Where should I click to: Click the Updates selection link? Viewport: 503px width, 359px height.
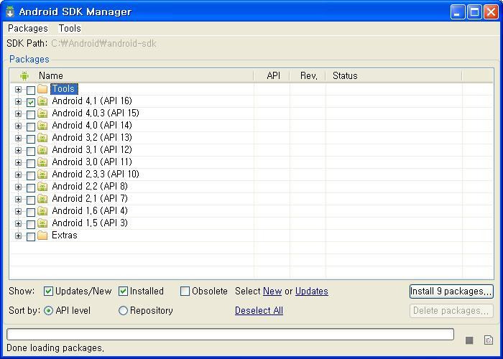(x=311, y=291)
